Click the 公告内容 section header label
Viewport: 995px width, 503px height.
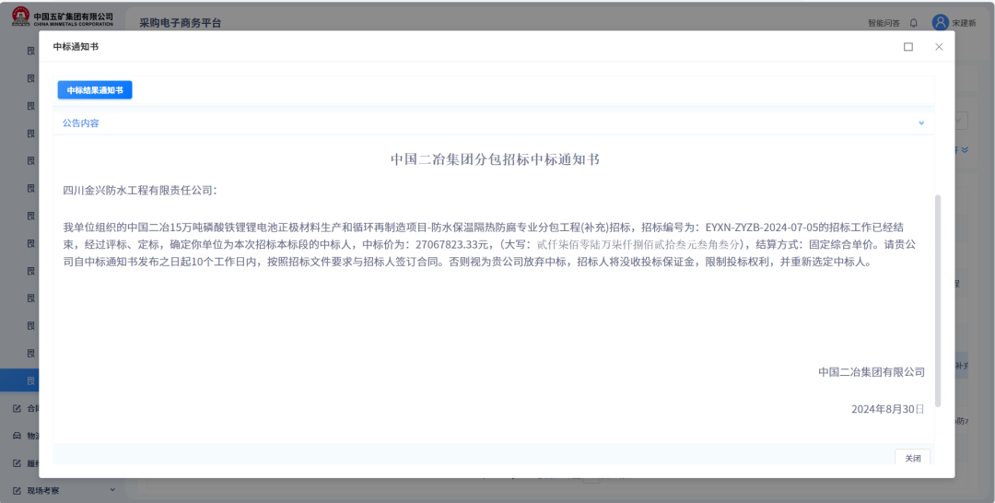click(80, 123)
